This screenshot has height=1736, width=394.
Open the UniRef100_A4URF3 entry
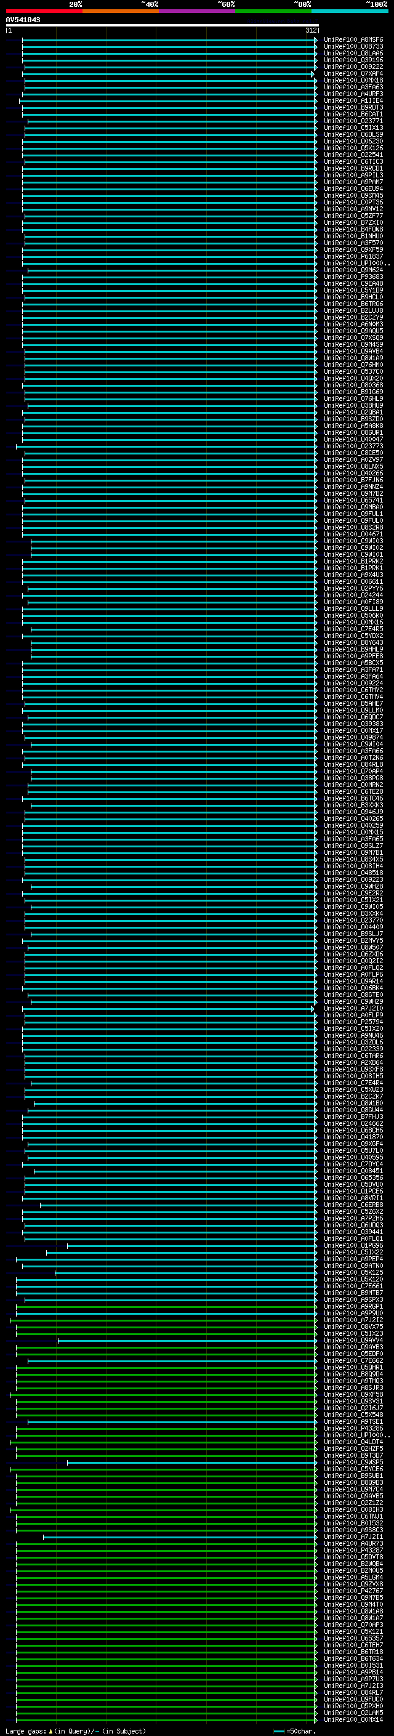tap(353, 94)
